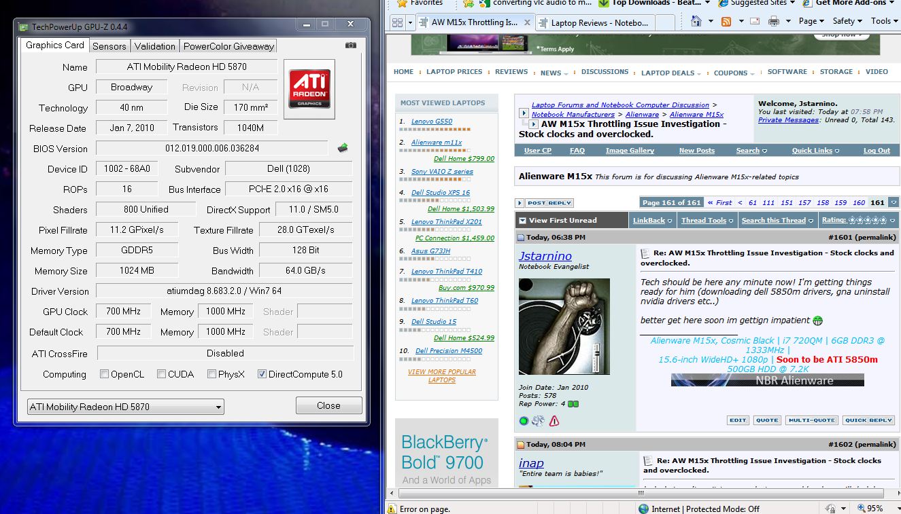Expand the Search this Thread dropdown
This screenshot has height=514, width=901.
777,220
